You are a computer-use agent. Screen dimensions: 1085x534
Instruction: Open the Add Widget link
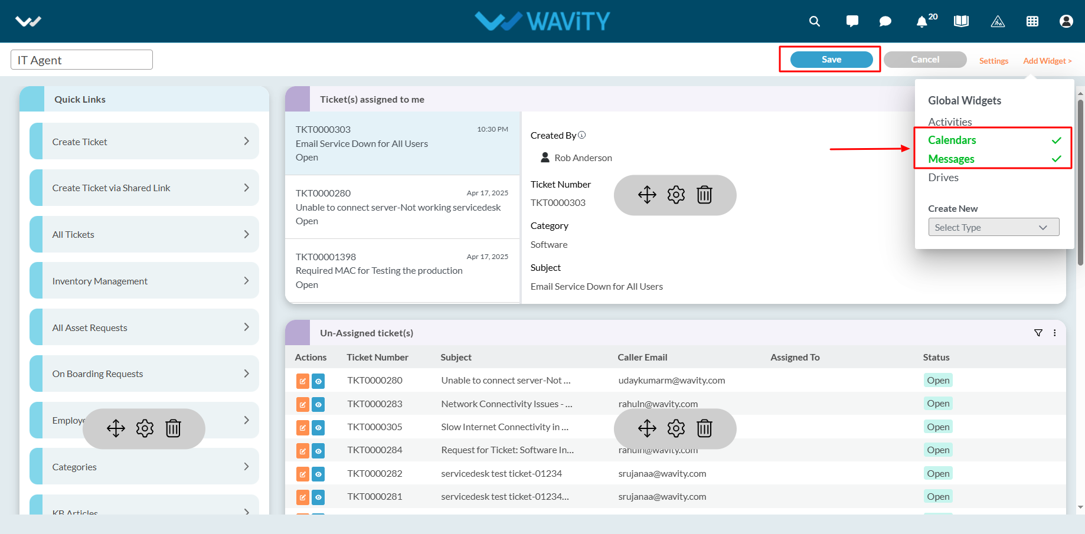1047,61
